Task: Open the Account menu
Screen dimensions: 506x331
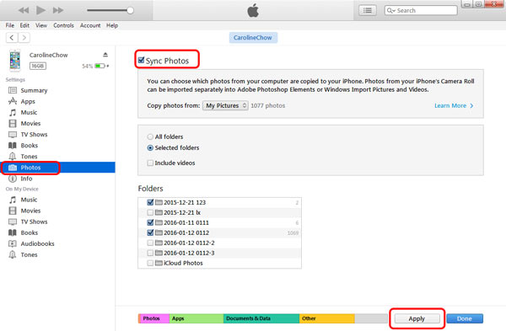Action: 90,25
